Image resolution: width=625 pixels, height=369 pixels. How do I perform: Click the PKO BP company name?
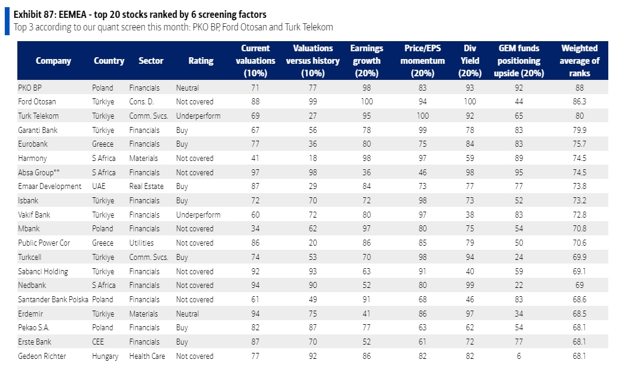click(29, 88)
